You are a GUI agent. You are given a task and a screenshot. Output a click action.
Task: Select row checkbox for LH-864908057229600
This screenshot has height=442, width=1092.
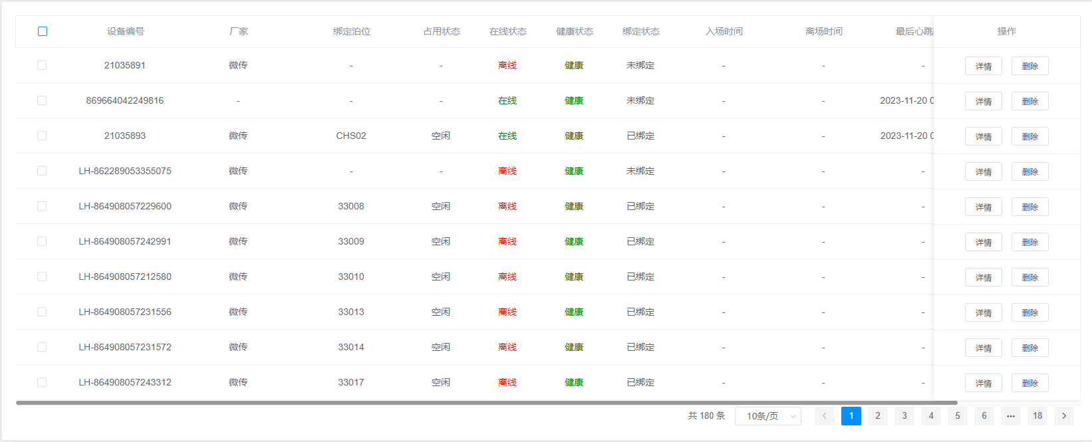tap(42, 206)
